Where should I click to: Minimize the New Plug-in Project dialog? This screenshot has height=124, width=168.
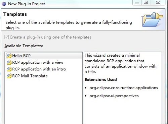pos(137,2)
